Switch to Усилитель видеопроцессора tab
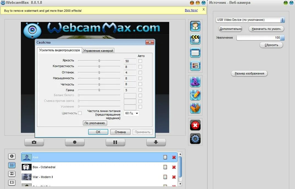Viewport: 295px width, 189px height. click(59, 50)
